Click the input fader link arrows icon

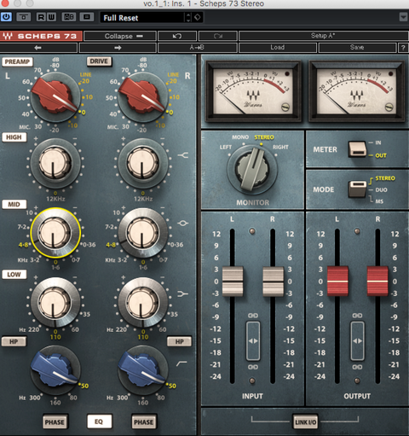[x=253, y=340]
